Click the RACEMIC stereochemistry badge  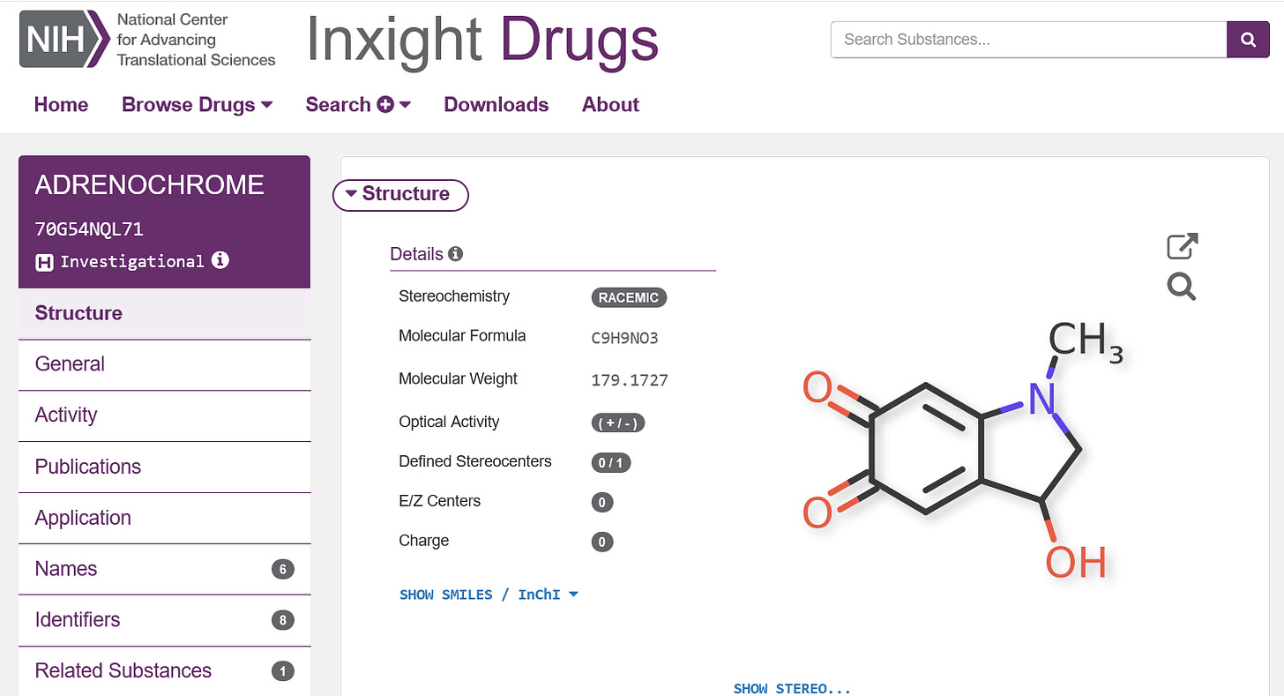click(x=629, y=297)
